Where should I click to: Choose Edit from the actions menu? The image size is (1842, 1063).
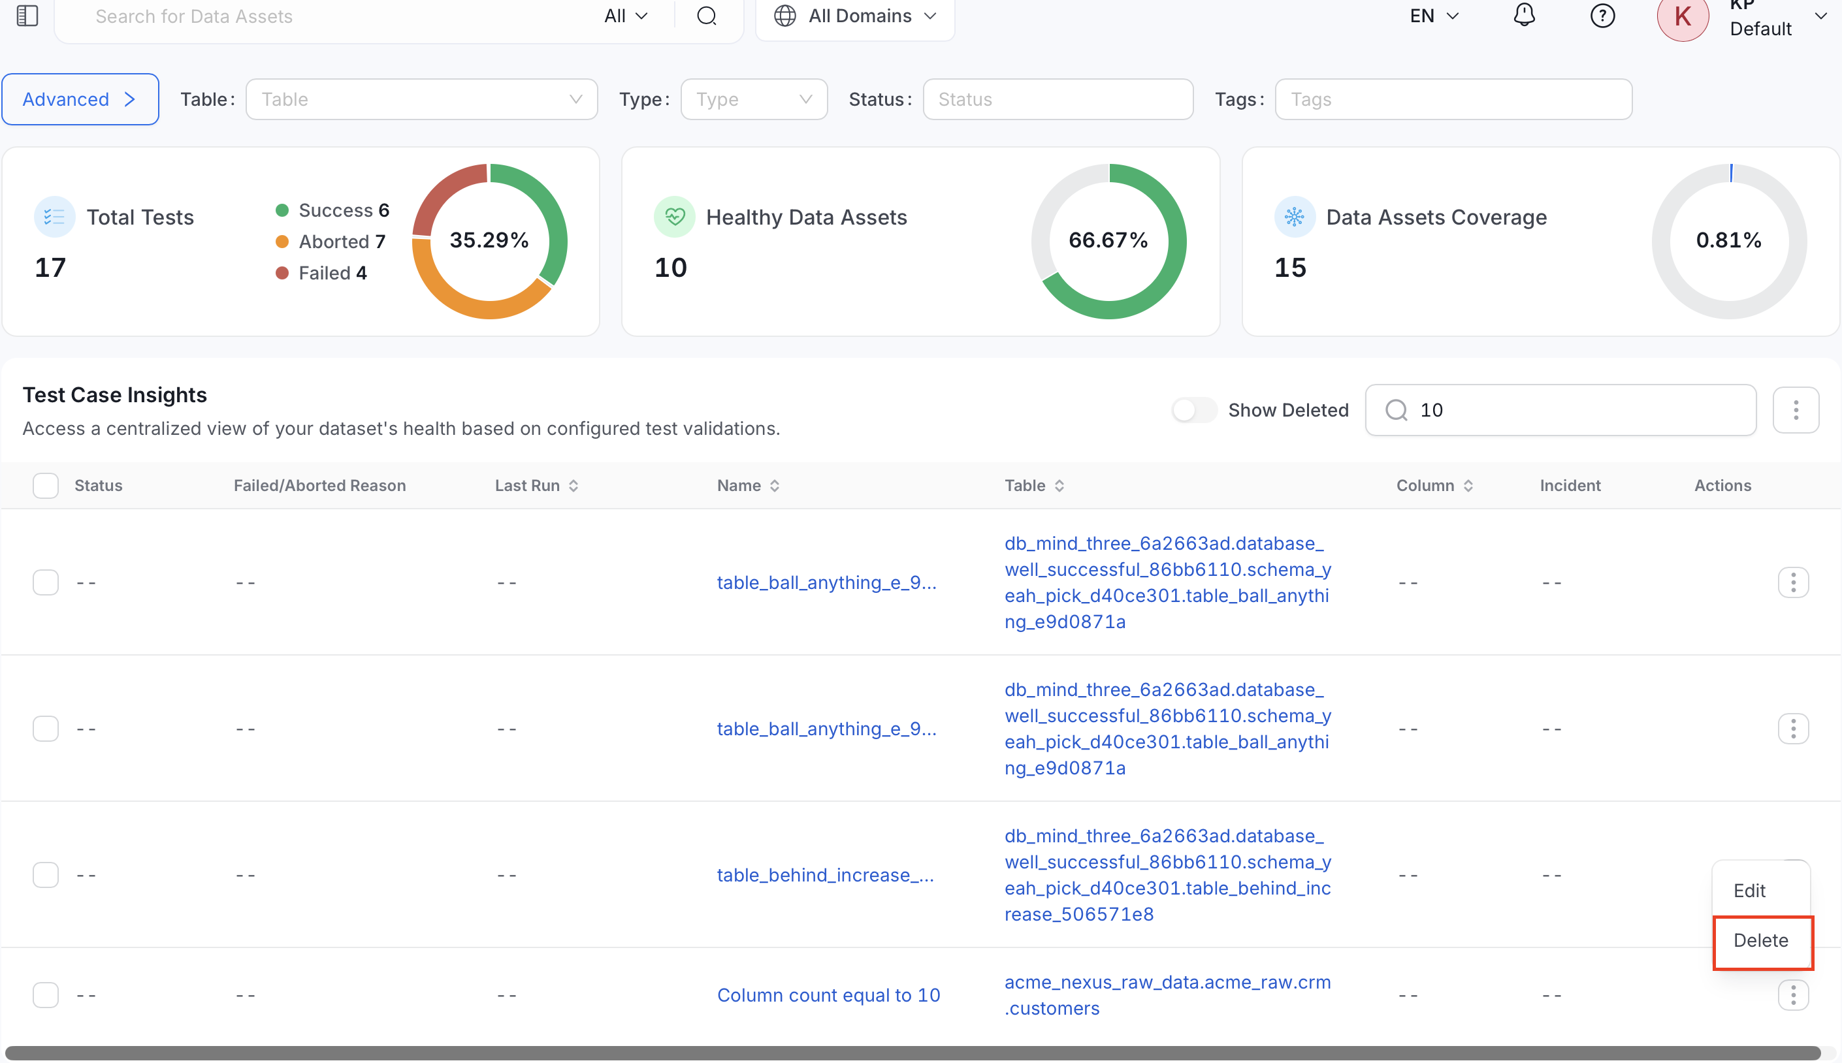pos(1762,890)
